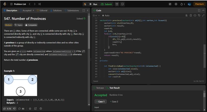Switch to the Description tab
This screenshot has height=112, width=207.
coord(10,10)
